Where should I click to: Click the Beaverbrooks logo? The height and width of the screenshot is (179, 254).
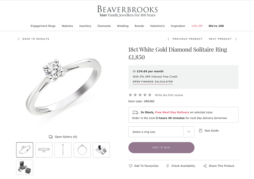(x=127, y=9)
